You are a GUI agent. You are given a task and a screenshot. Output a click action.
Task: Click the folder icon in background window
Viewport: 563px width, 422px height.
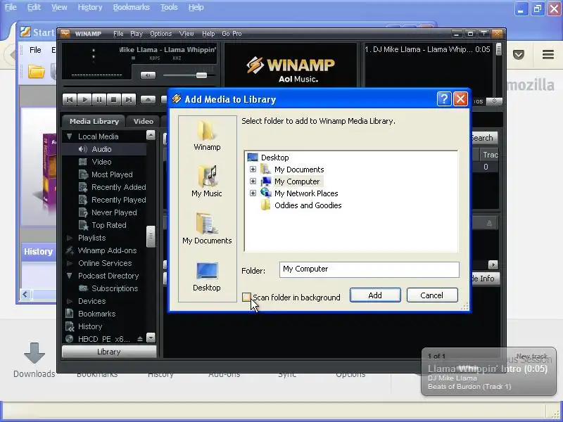(37, 72)
